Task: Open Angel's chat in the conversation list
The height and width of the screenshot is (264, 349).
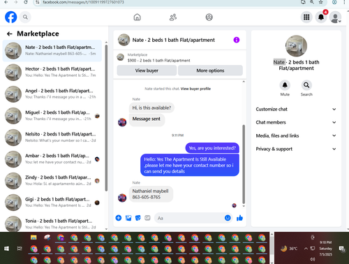Action: [x=52, y=94]
